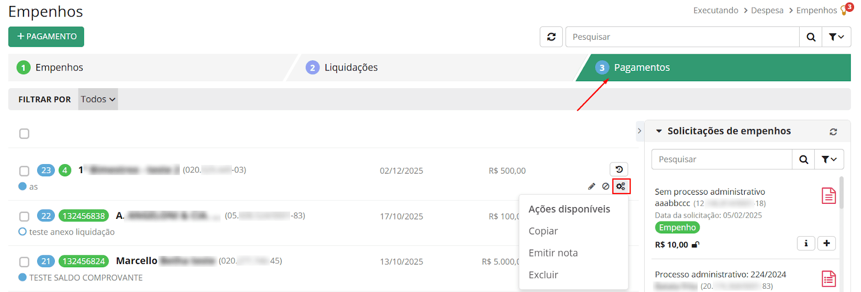Screen dimensions: 861x292
Task: Click the cancel circle icon on first row
Action: pyautogui.click(x=606, y=186)
